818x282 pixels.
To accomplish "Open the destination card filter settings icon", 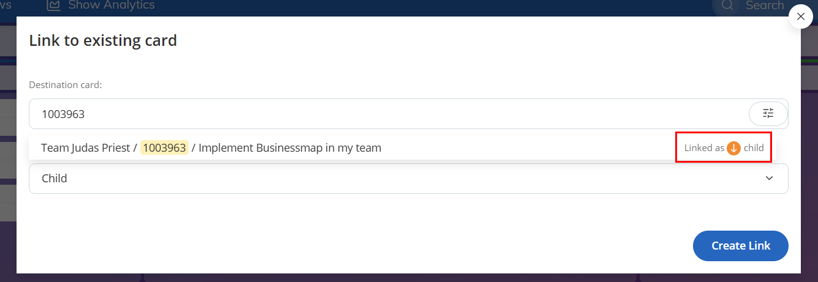I will (768, 114).
